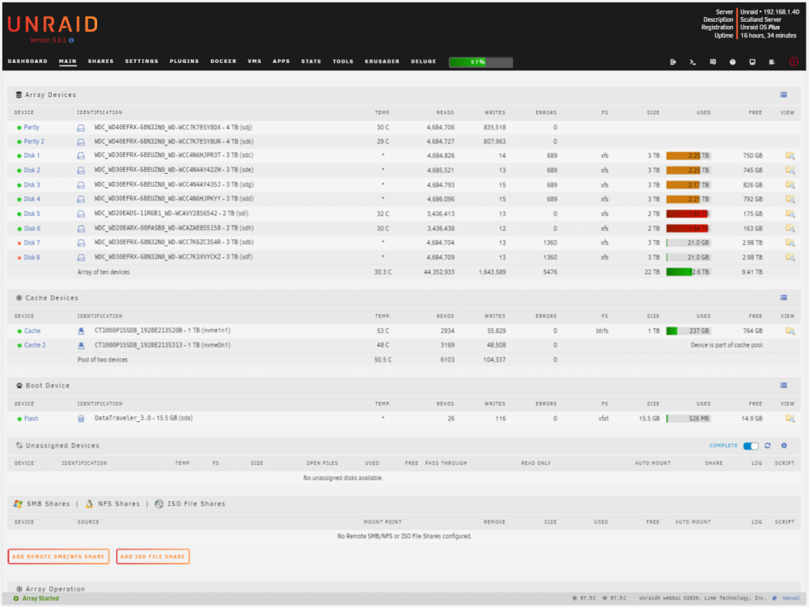Click the red power icon in top bar

point(794,62)
